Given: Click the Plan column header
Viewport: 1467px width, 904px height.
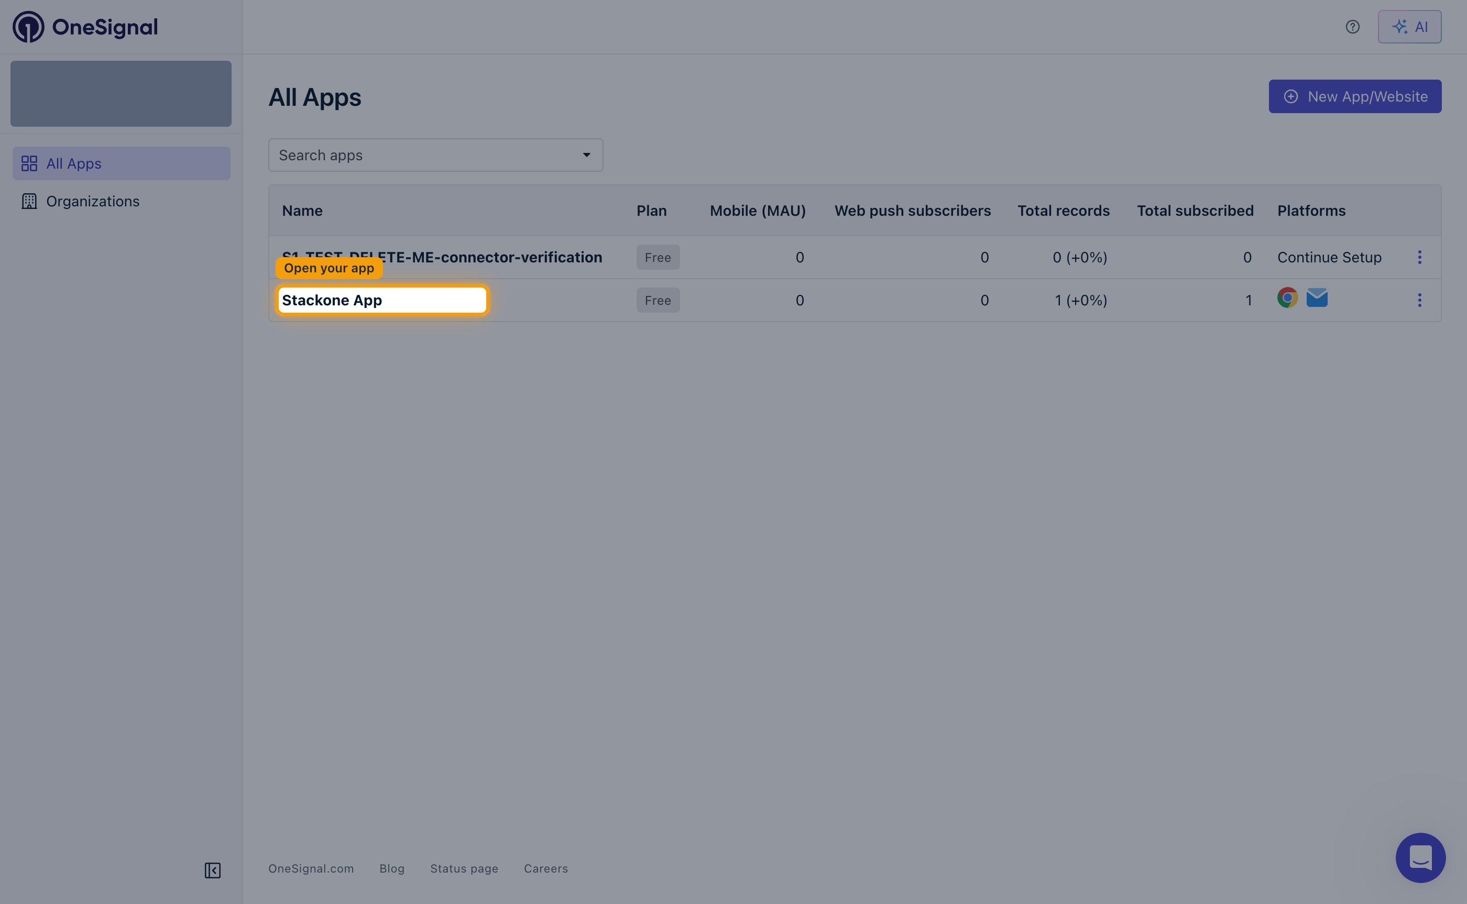Looking at the screenshot, I should click(651, 211).
